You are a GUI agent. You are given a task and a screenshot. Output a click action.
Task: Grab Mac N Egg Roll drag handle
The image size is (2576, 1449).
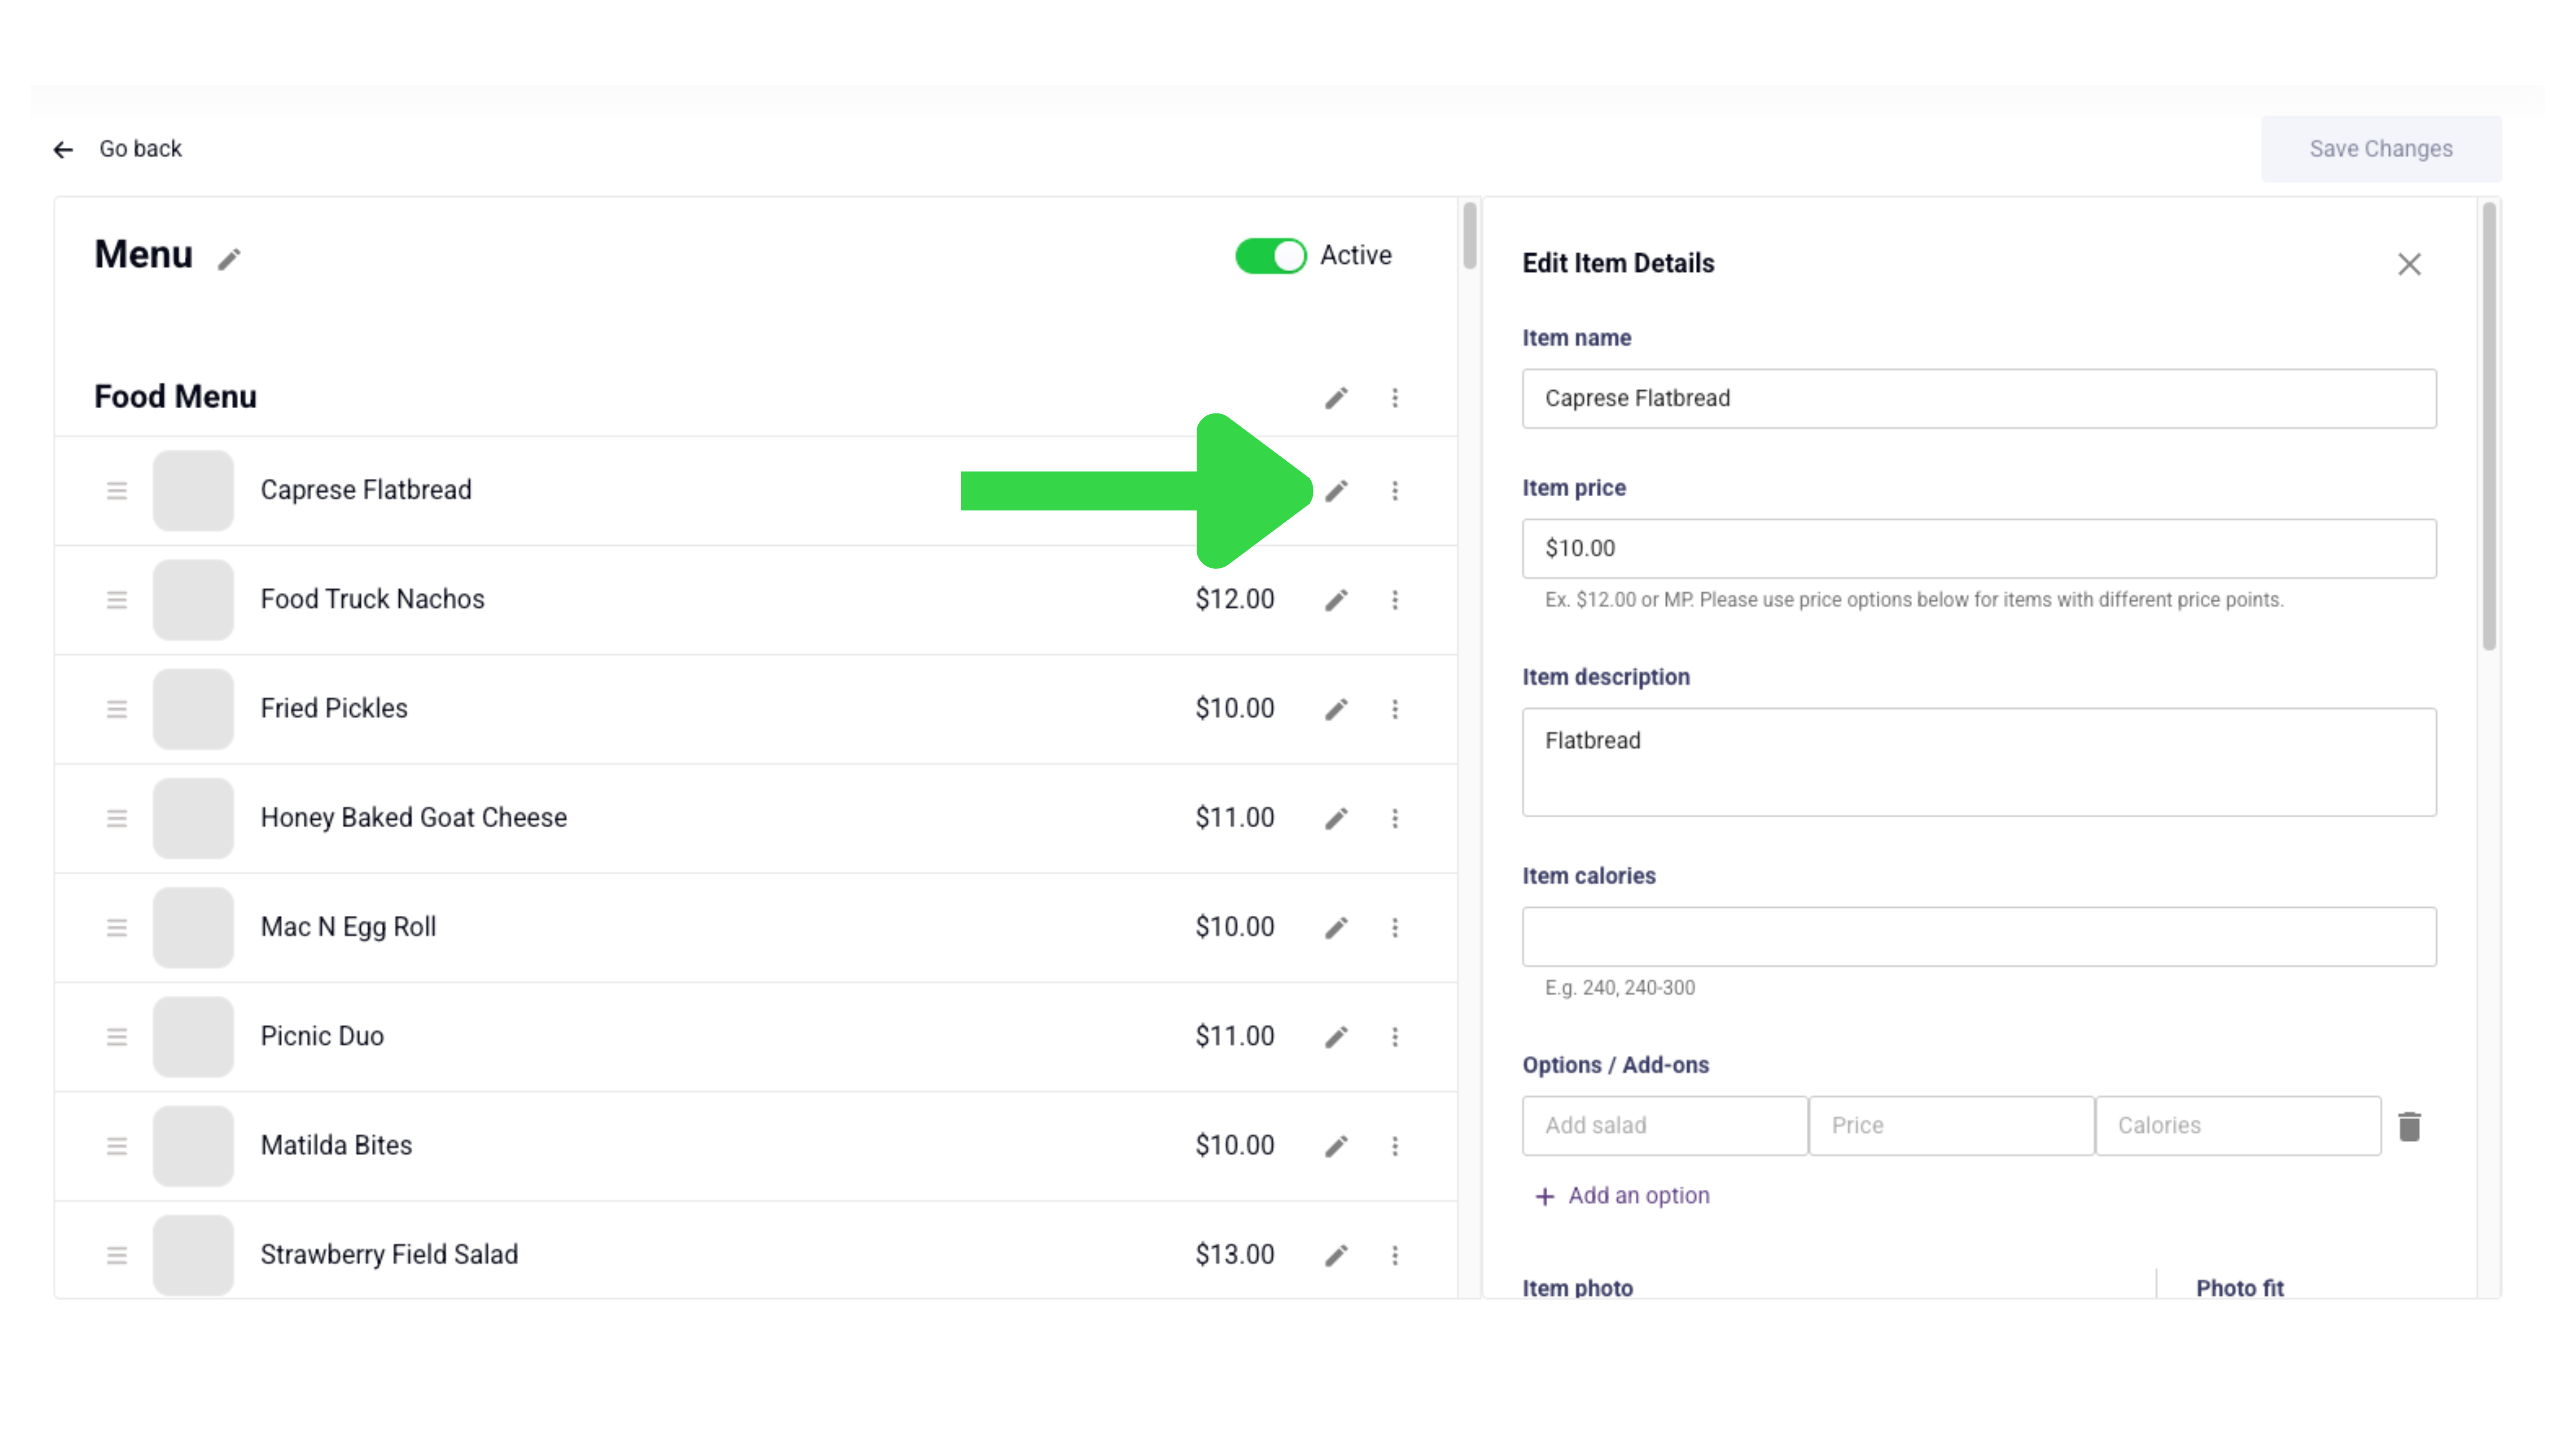(117, 928)
